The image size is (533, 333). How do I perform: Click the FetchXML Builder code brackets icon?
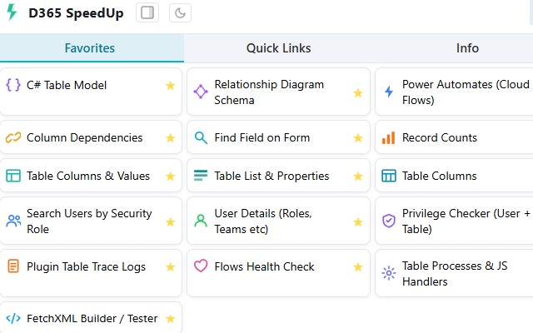pyautogui.click(x=13, y=318)
